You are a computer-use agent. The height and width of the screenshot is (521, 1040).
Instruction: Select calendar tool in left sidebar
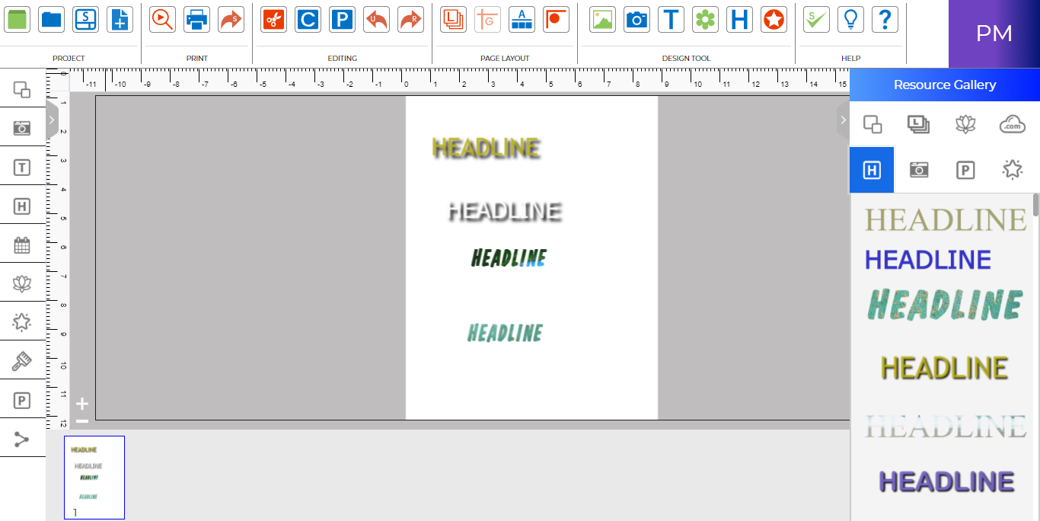[22, 245]
